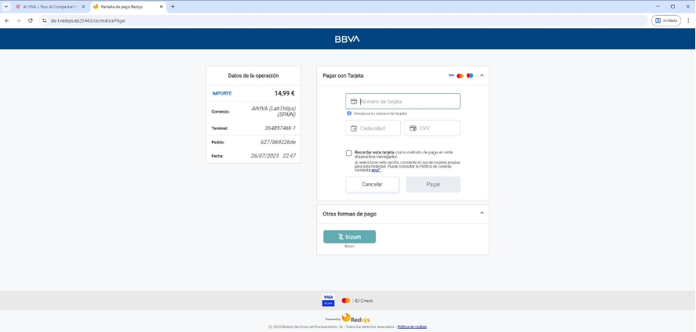This screenshot has width=696, height=332.
Task: Click the calendar icon in Caducidad field
Action: pyautogui.click(x=354, y=128)
